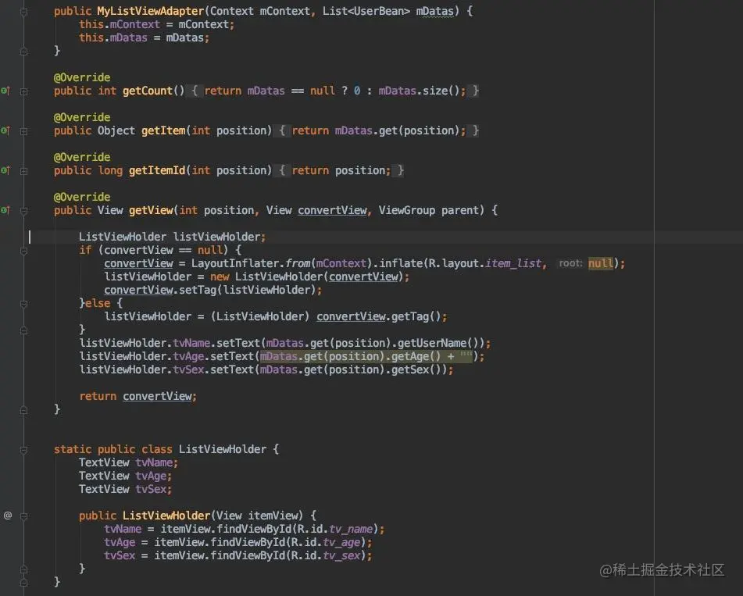Expand the folded getCount() method

(23, 91)
